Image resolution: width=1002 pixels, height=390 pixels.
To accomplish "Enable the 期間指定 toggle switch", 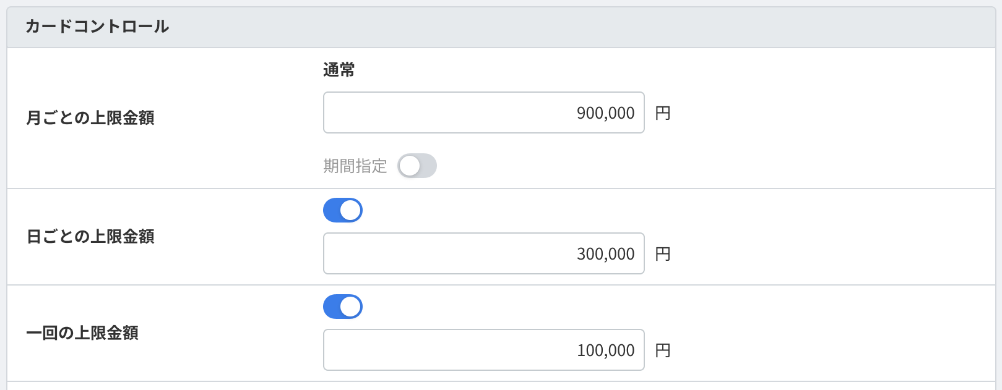I will point(417,166).
